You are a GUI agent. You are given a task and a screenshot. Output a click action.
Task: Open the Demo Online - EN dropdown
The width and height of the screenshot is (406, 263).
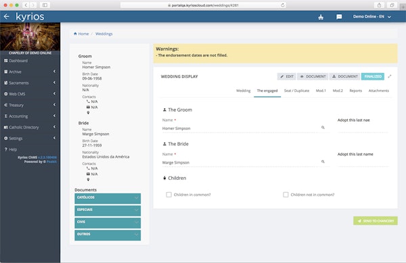(x=371, y=16)
